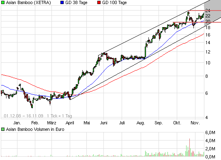The width and height of the screenshot is (221, 160).
Task: Click the 'Okt.' month axis label
Action: click(177, 123)
